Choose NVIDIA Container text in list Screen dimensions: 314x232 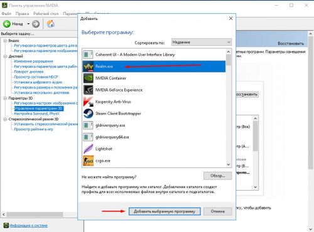coord(111,78)
